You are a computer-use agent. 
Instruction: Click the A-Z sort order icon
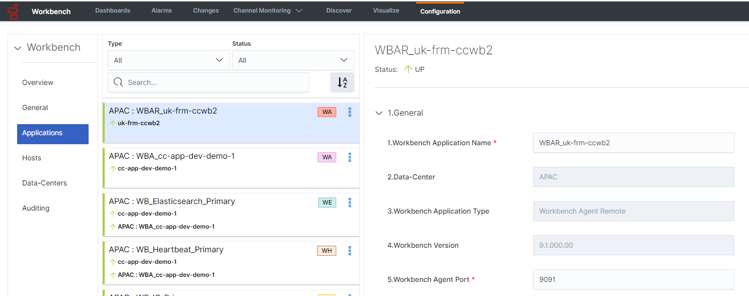tap(342, 82)
